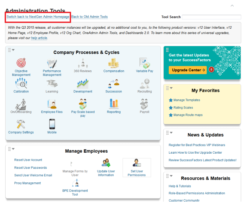Viewport: 247px width, 206px height.
Task: Grab Upgrade Center tile drag handle
Action: point(167,50)
